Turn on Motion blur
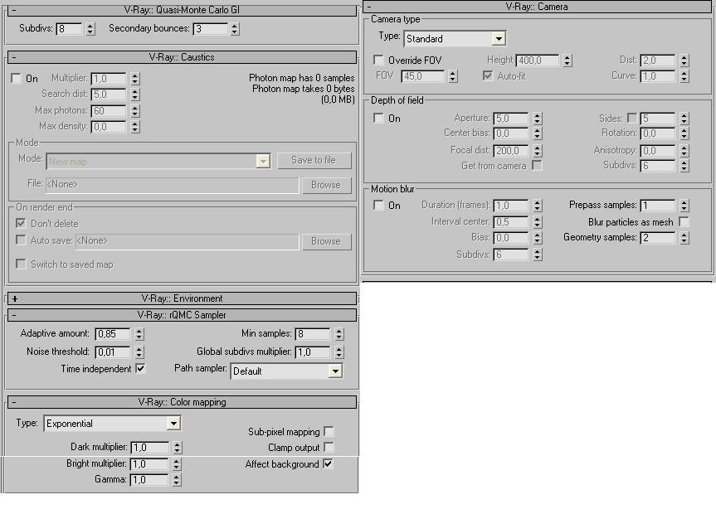The image size is (716, 514). (x=378, y=206)
